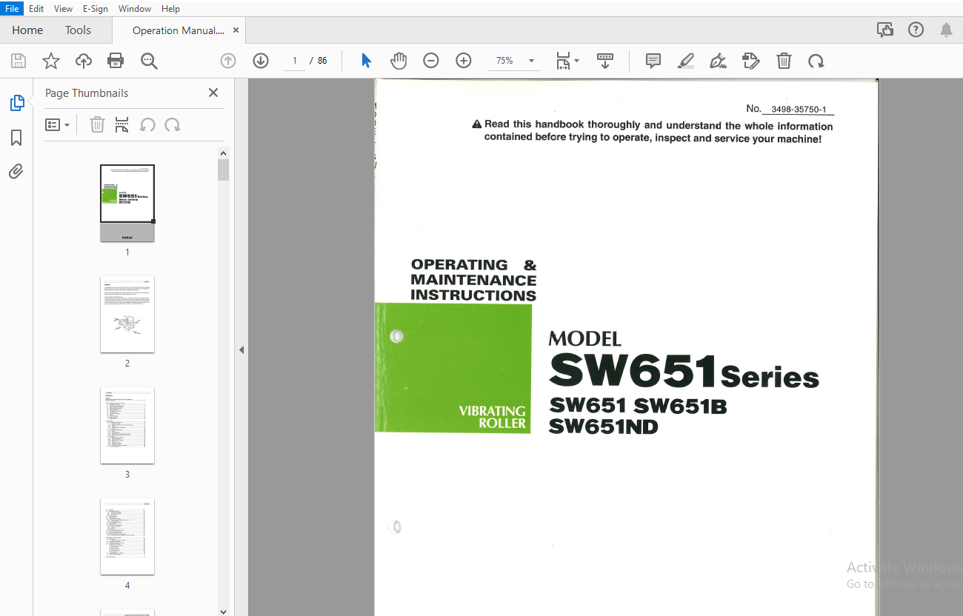
Task: Close the Page Thumbnails panel
Action: [x=213, y=93]
